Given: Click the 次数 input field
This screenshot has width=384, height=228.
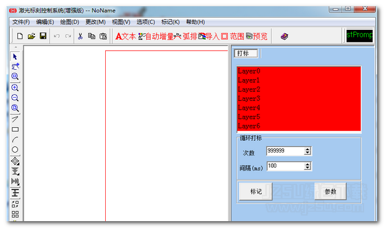Looking at the screenshot, I should [x=286, y=151].
